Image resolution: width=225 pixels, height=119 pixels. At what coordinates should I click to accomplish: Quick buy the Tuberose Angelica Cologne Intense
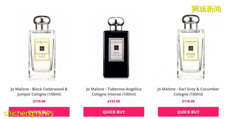114,112
